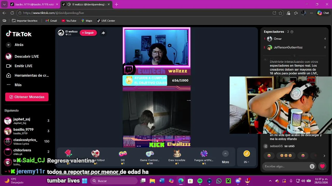Click the taskbar Buscar search box

[114, 181]
